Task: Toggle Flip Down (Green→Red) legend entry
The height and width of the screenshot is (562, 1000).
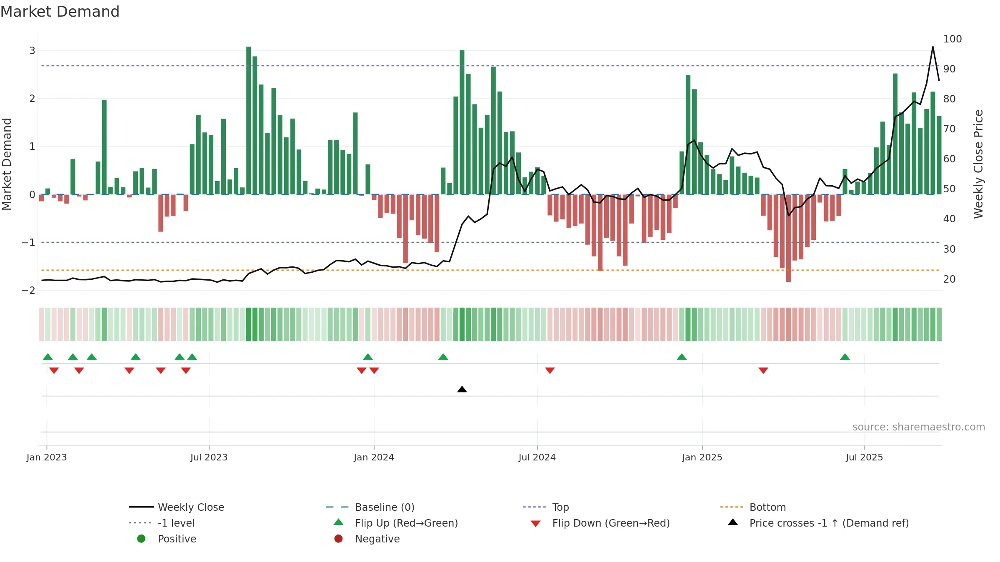Action: pos(600,523)
